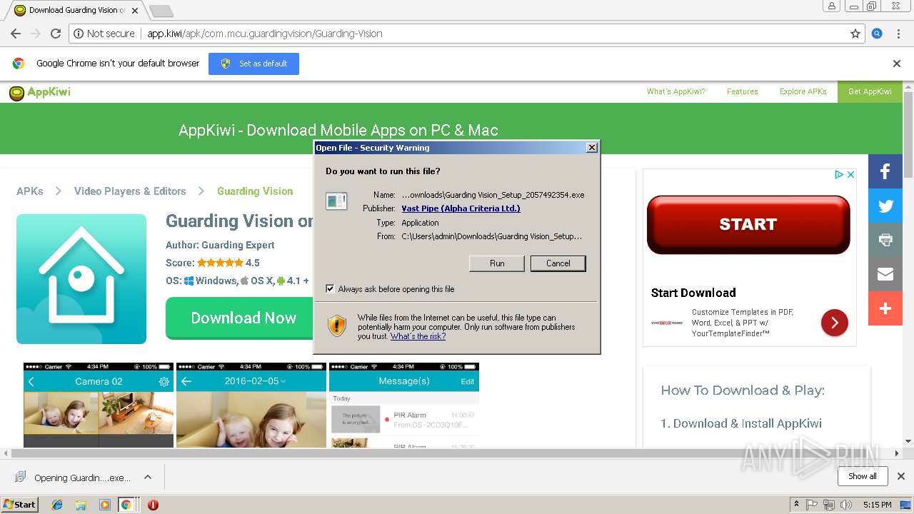
Task: Click the Opening Guardin...exe download item
Action: 73,478
